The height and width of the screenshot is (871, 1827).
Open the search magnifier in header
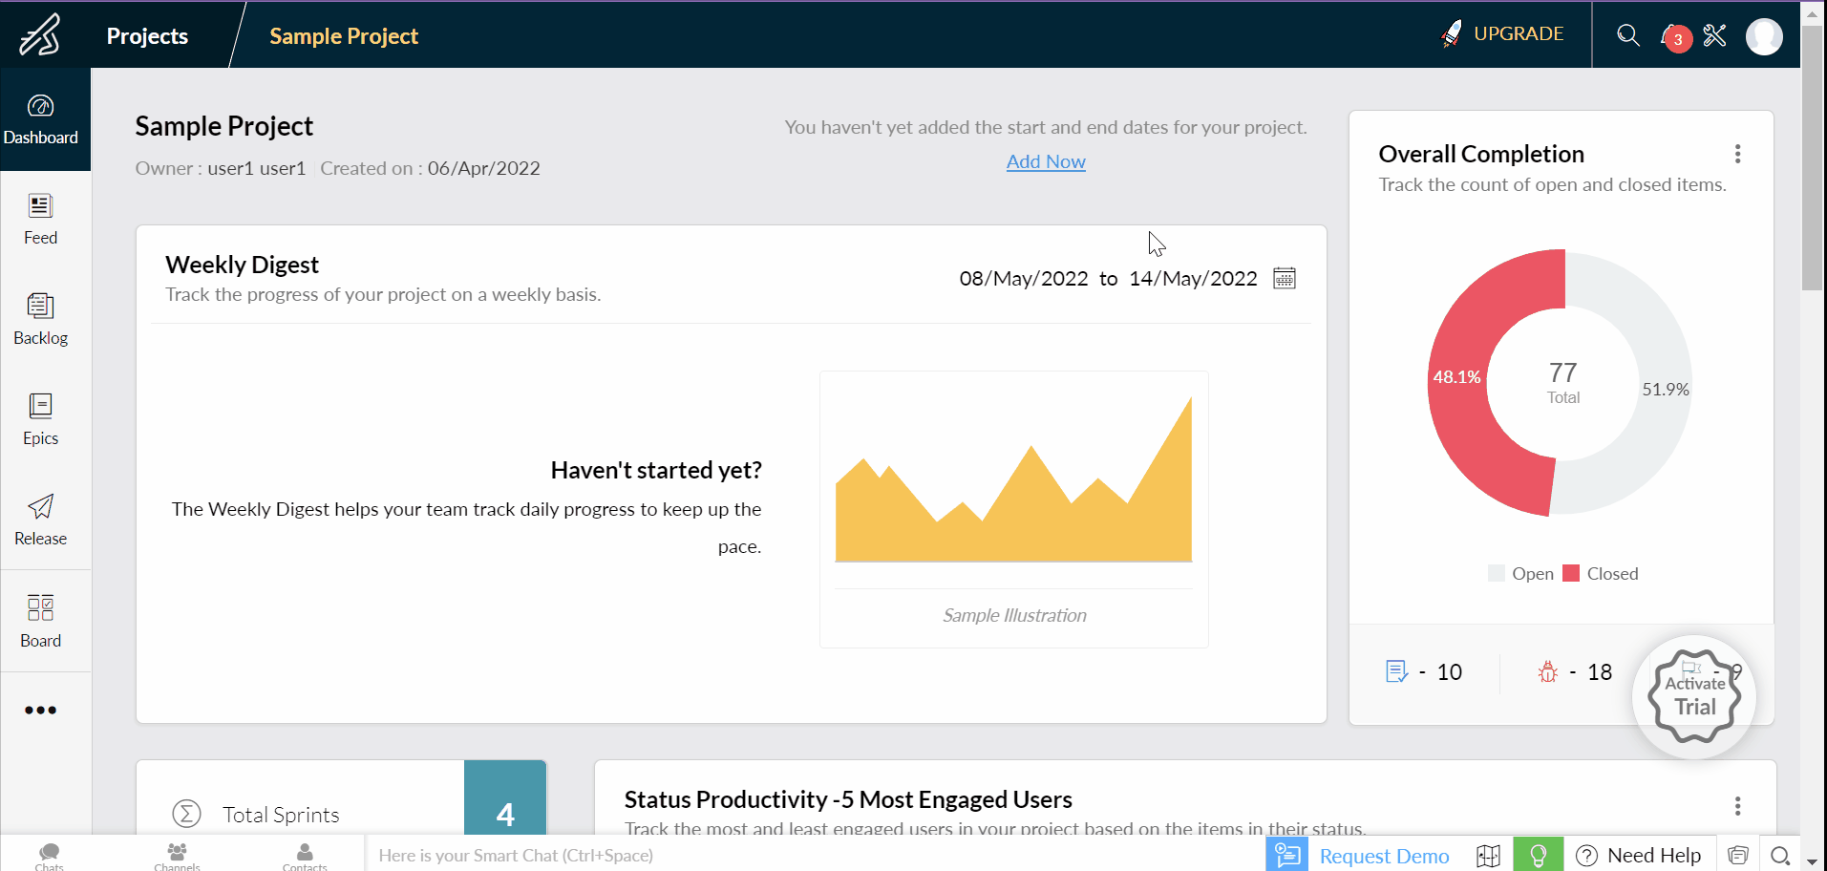tap(1628, 35)
